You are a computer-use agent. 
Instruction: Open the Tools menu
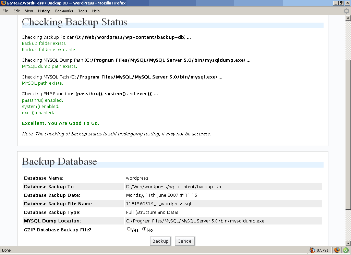[83, 11]
